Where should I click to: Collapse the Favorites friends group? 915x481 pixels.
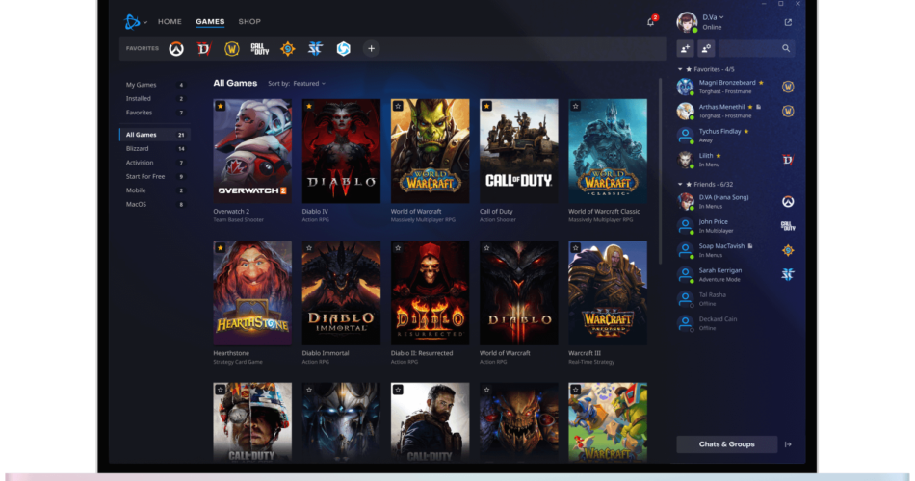pyautogui.click(x=680, y=69)
